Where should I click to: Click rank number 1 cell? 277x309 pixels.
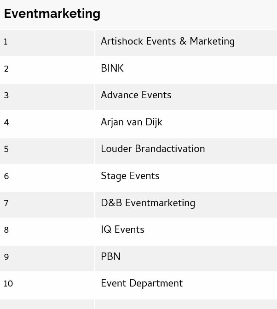[6, 42]
